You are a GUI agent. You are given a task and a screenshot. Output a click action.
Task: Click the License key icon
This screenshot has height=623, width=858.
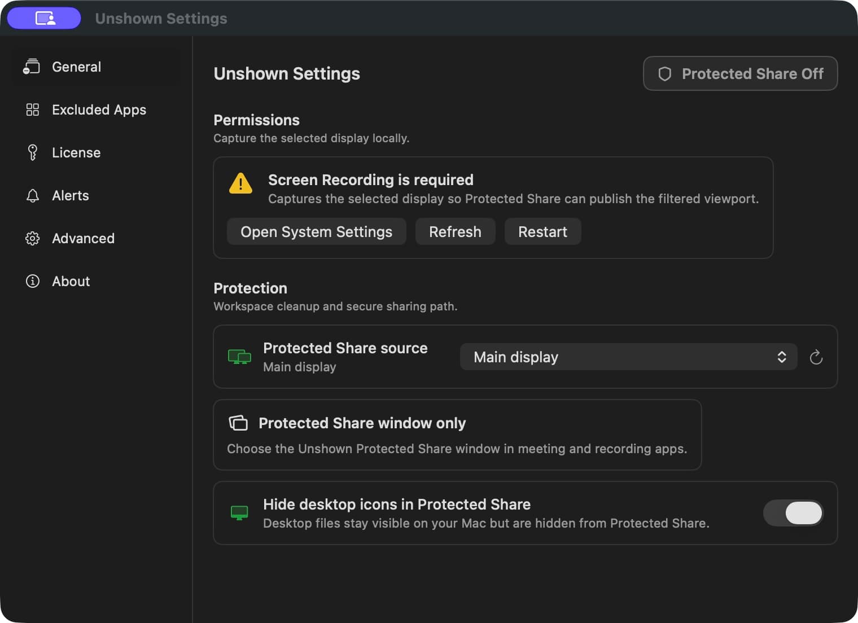pos(33,152)
